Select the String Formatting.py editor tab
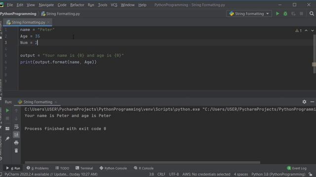 point(28,22)
